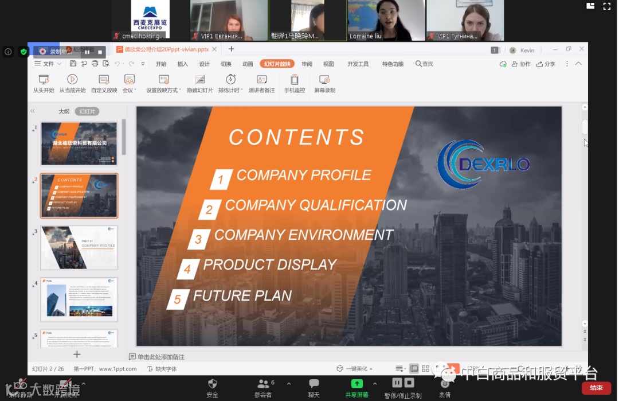Select slide 1 thumbnail
Screen dimensions: 619x401
point(79,143)
